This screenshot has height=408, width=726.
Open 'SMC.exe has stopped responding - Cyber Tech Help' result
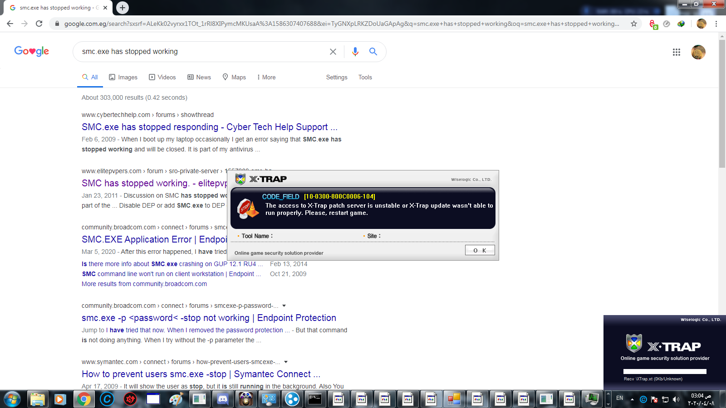pos(210,127)
